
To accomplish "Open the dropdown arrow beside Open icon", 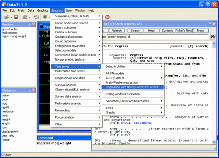I will pos(11,17).
